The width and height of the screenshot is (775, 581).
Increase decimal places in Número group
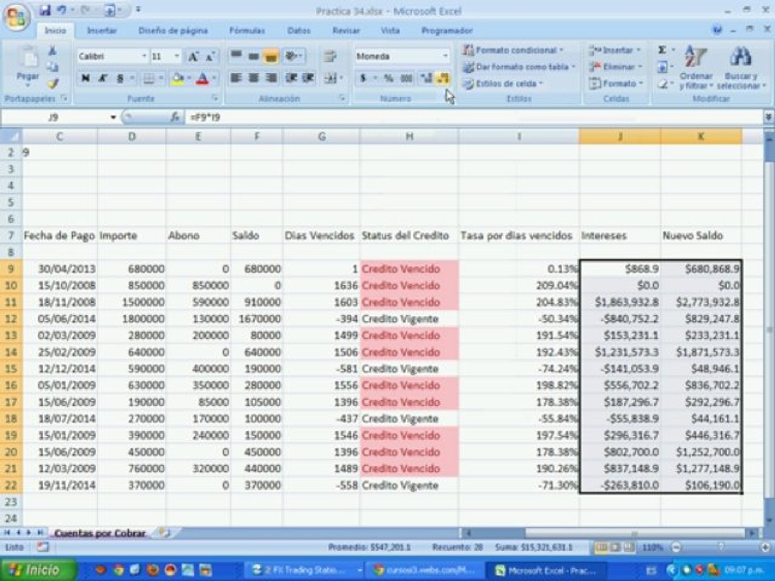(427, 79)
